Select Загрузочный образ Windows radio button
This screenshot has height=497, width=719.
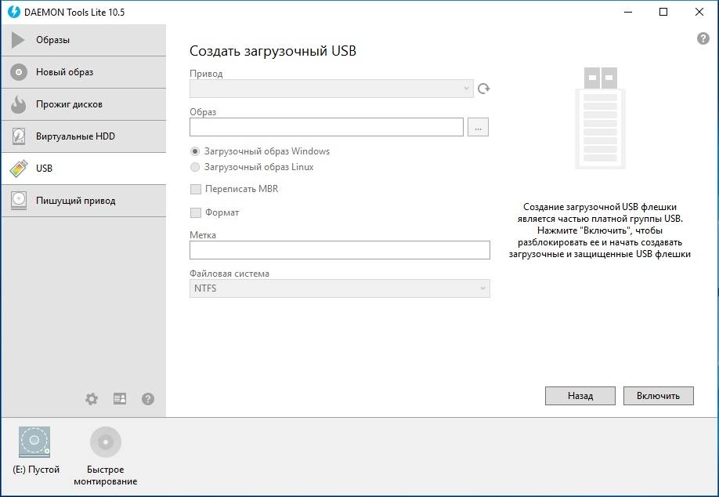point(195,151)
